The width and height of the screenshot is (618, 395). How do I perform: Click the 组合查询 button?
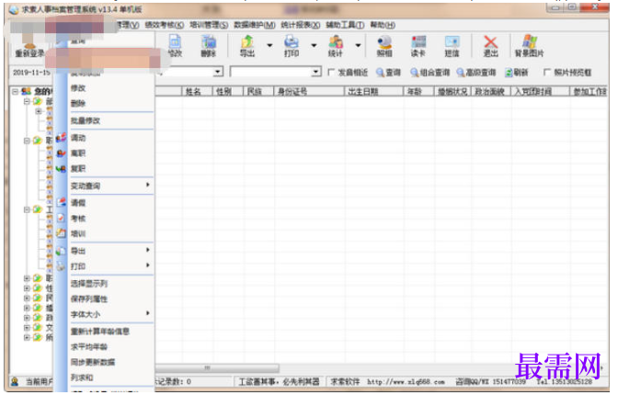point(429,72)
